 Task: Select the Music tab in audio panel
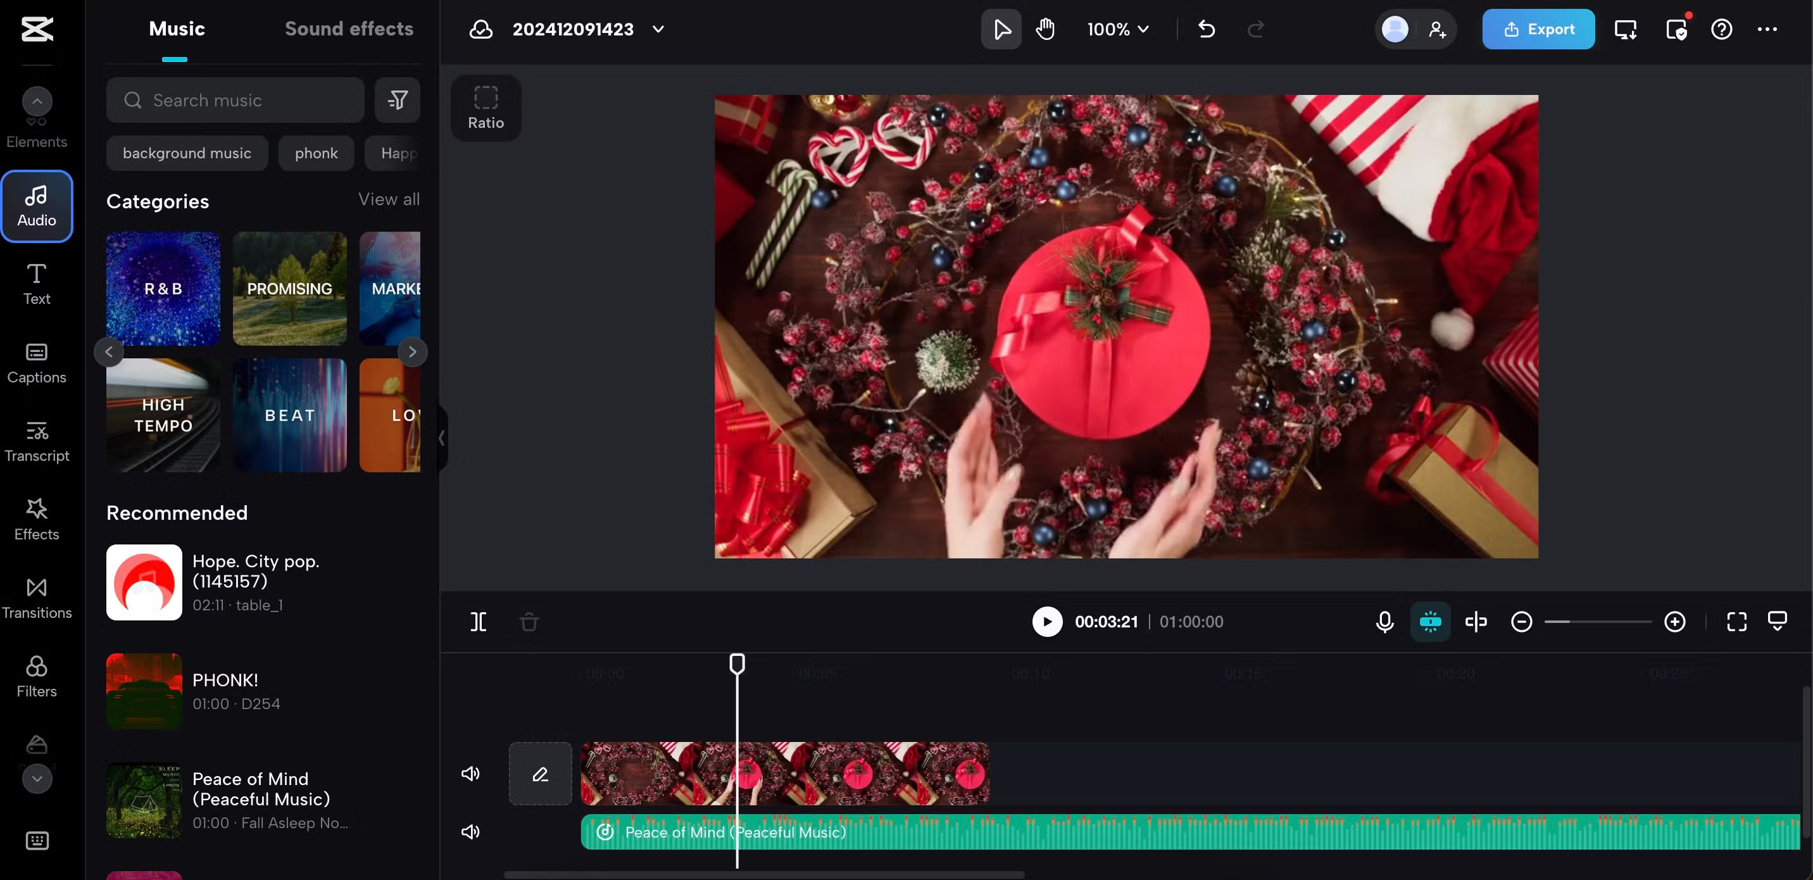tap(176, 28)
